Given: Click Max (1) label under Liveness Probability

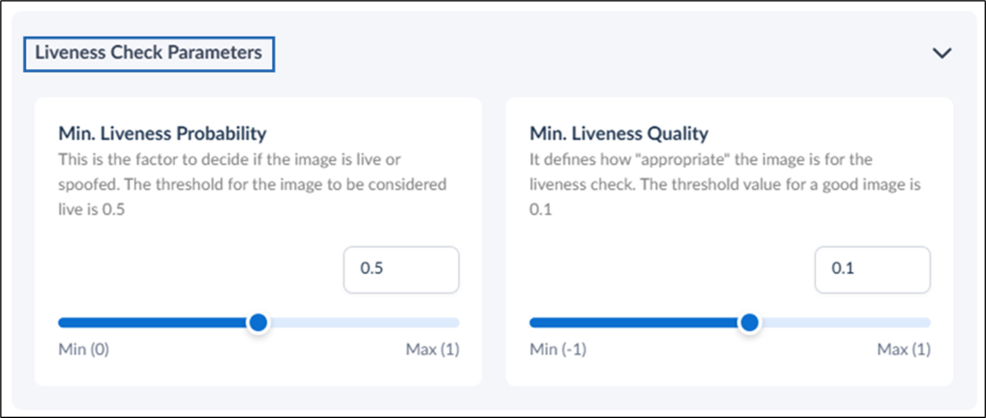Looking at the screenshot, I should (433, 350).
